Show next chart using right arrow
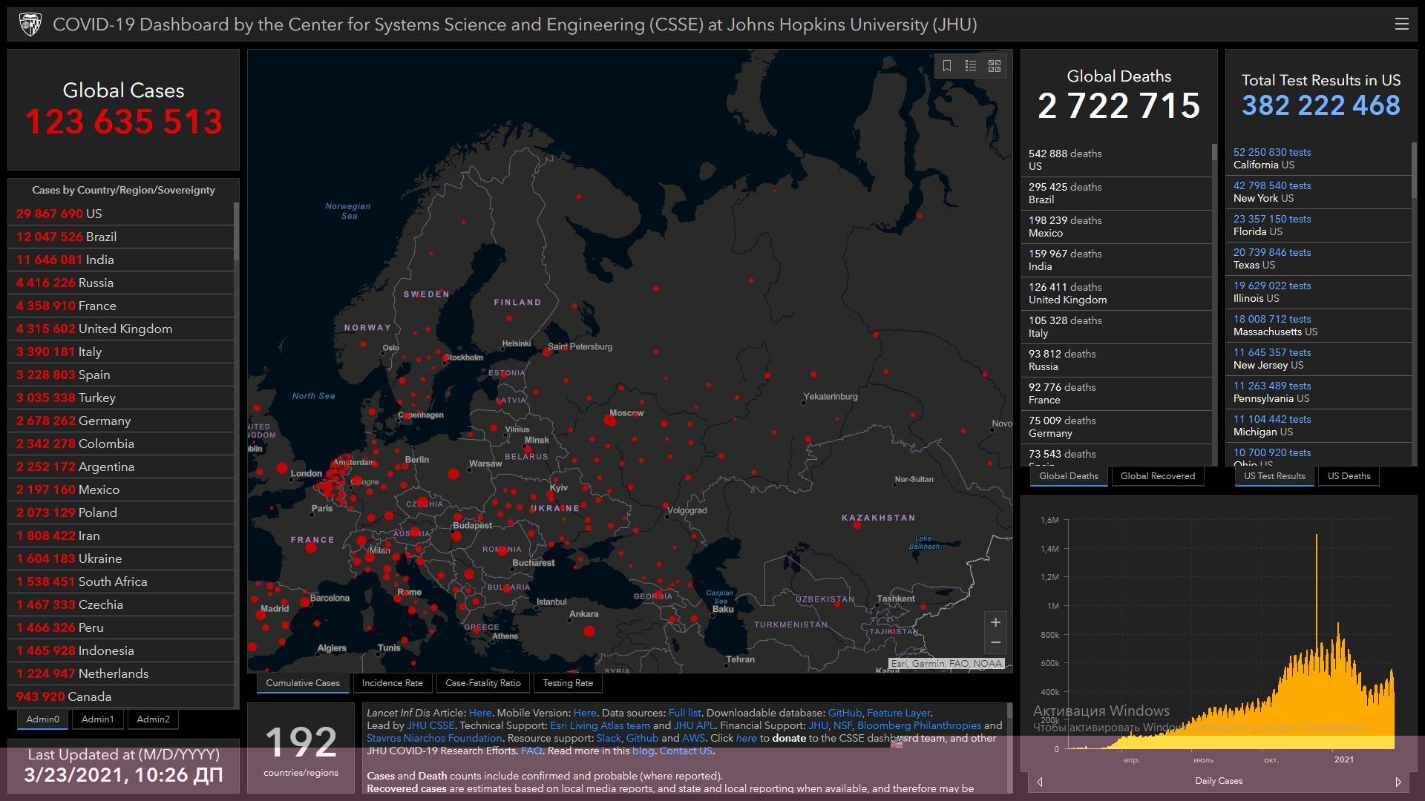Viewport: 1425px width, 801px height. (1398, 782)
